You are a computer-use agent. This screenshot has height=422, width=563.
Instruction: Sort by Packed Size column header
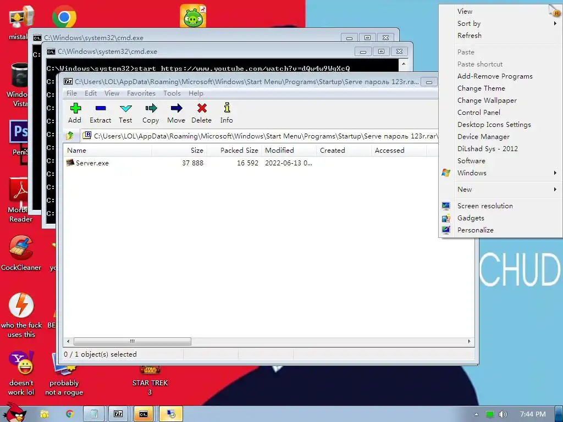coord(234,151)
